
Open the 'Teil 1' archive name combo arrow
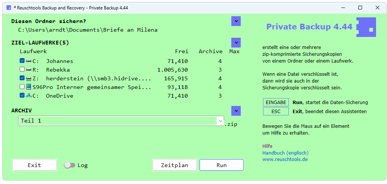[220, 121]
